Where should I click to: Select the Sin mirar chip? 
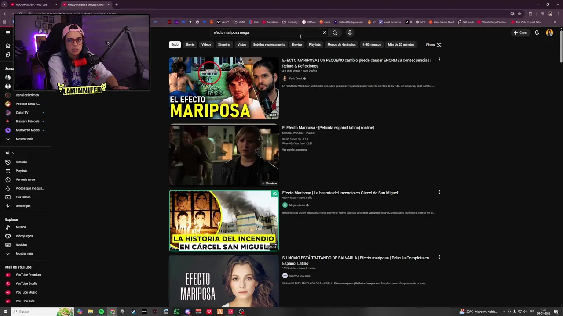click(x=224, y=44)
